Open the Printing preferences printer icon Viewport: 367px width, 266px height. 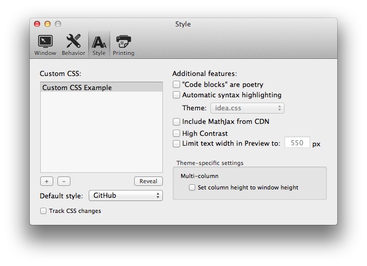[x=123, y=42]
